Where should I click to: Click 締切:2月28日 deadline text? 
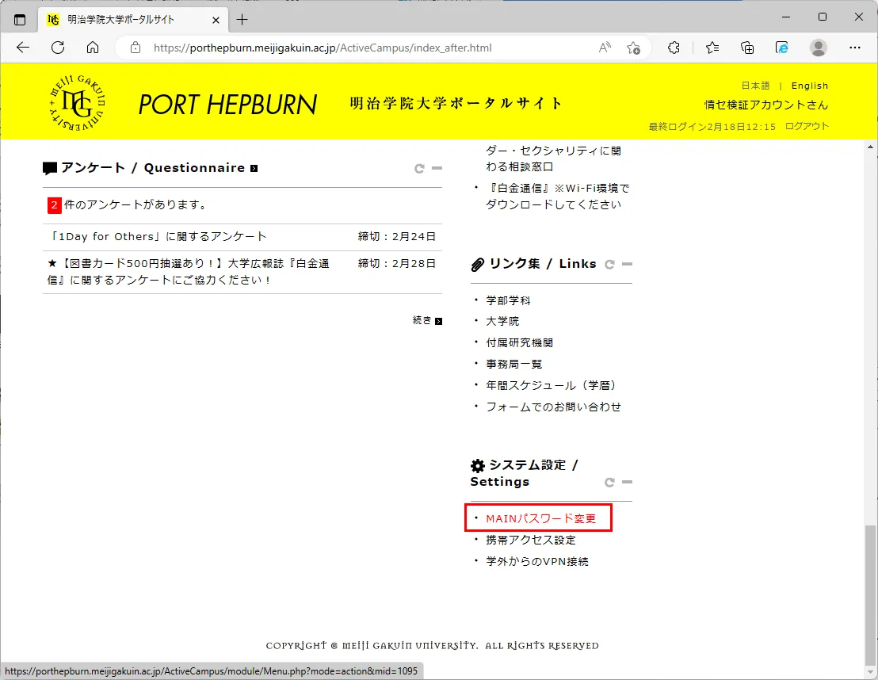click(396, 263)
